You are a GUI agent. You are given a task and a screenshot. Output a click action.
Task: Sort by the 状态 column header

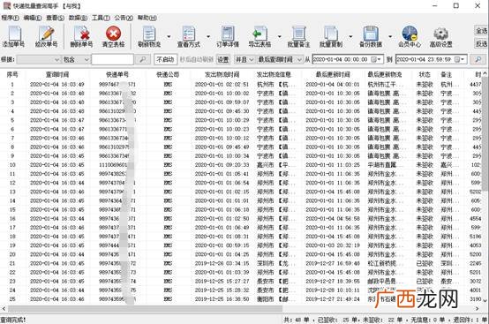point(425,74)
